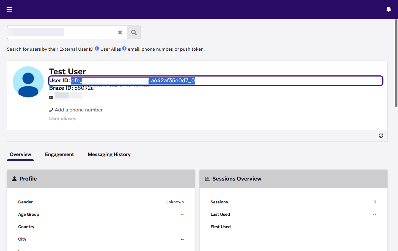
Task: Open the Messaging History tab
Action: point(109,154)
